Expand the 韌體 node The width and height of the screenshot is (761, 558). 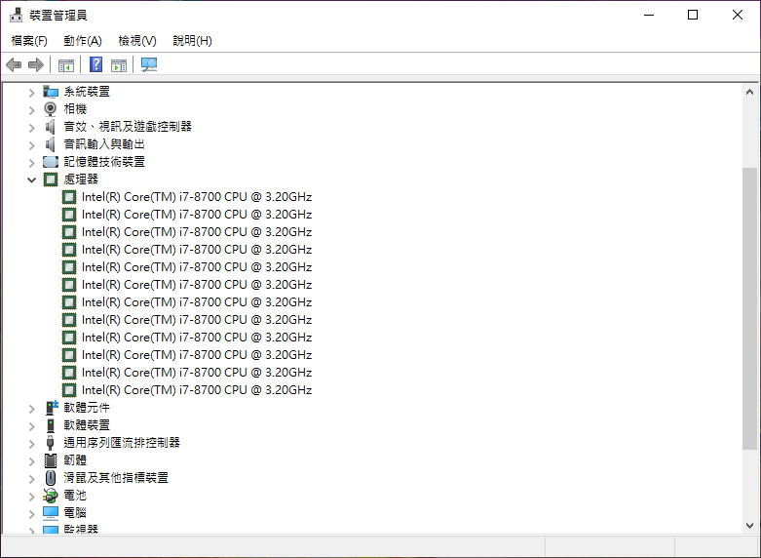[31, 460]
